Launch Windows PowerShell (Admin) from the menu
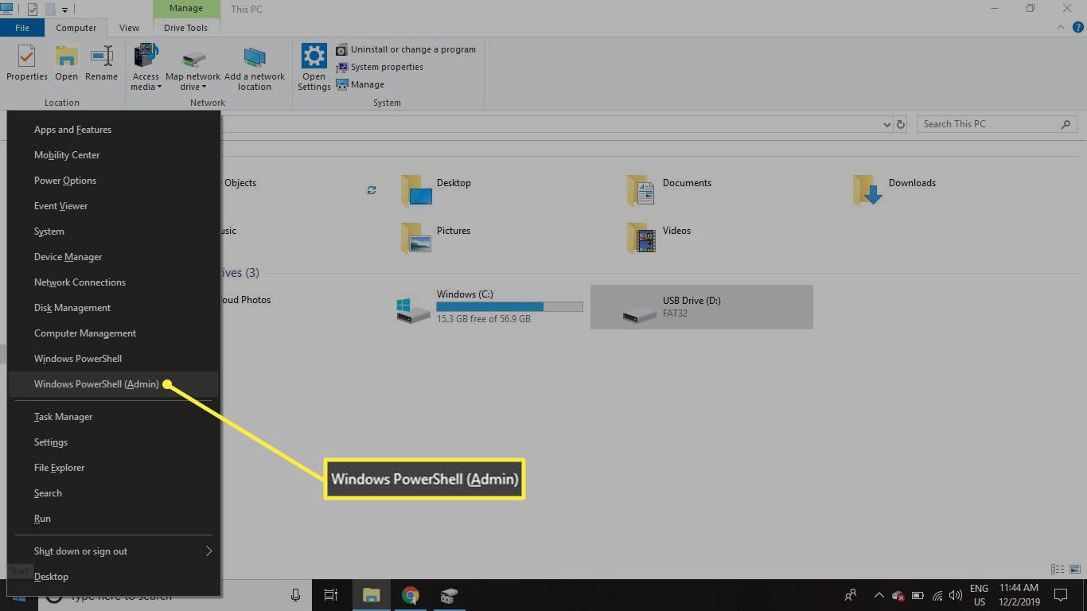The image size is (1087, 611). [113, 384]
